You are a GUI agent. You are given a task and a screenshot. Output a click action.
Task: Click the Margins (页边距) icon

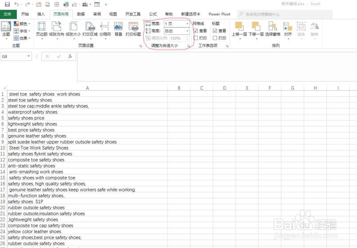41,27
